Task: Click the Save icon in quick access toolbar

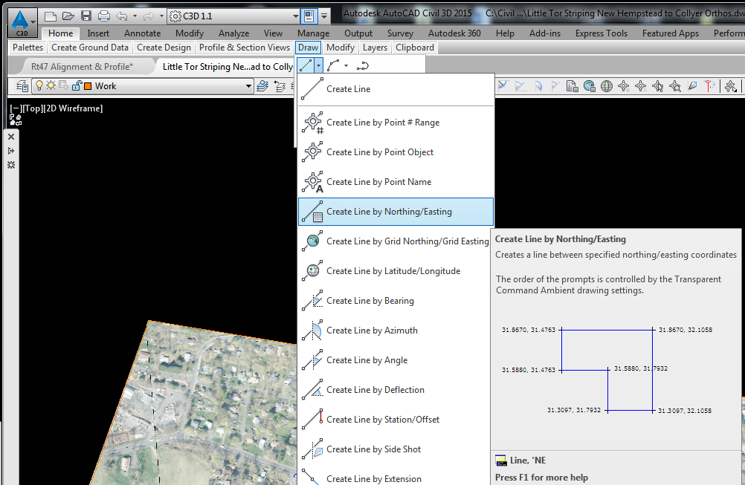Action: (86, 16)
